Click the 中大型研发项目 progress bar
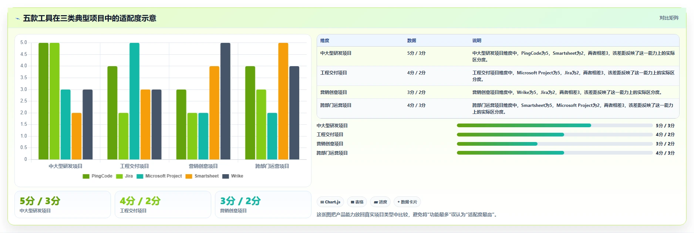Viewport: 694px width, 233px height. coord(555,125)
